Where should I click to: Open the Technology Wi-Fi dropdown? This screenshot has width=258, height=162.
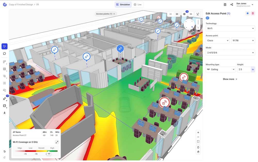(230, 28)
